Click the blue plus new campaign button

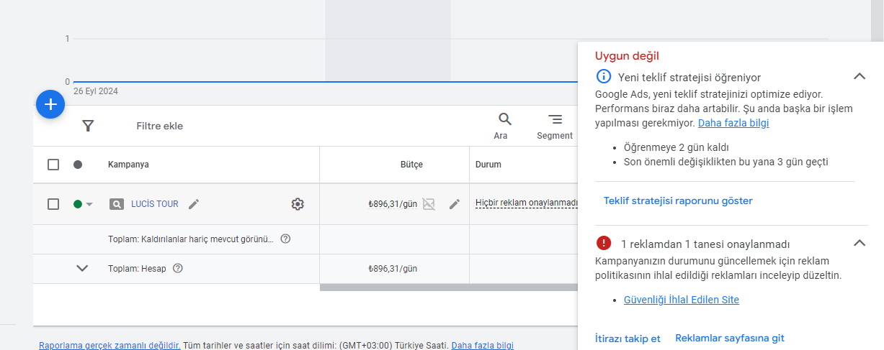[x=50, y=104]
